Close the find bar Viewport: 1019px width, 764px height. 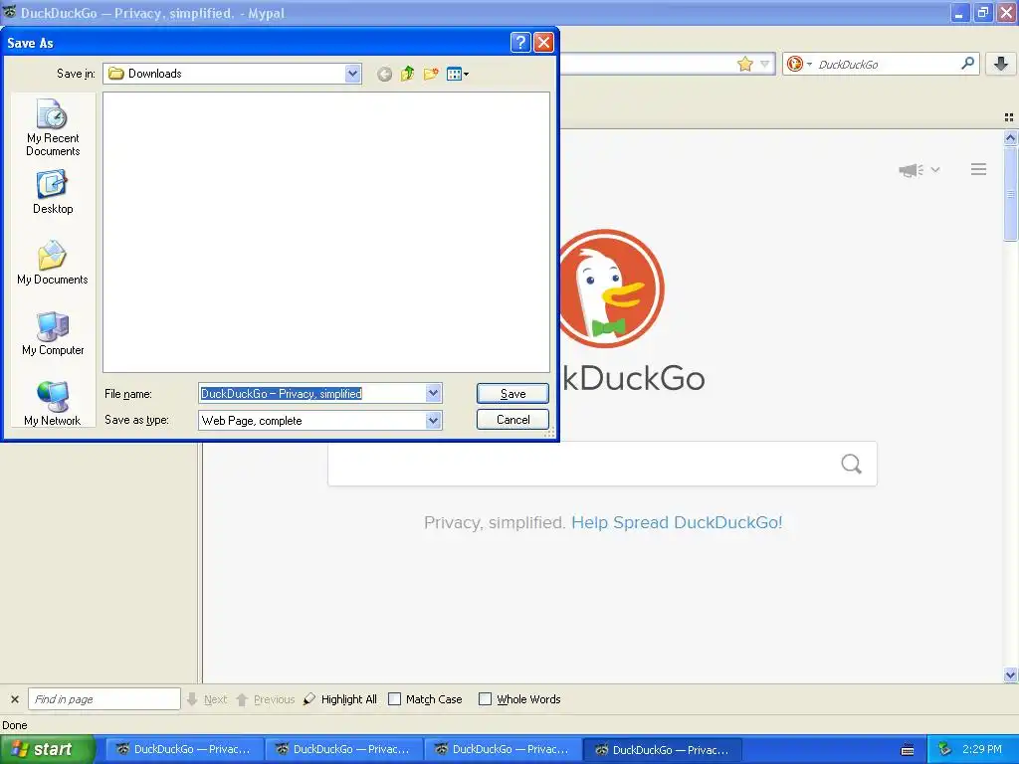pyautogui.click(x=14, y=699)
